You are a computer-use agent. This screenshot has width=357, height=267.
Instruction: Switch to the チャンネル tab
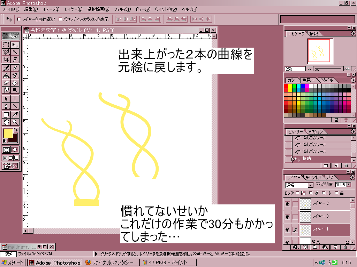click(314, 178)
